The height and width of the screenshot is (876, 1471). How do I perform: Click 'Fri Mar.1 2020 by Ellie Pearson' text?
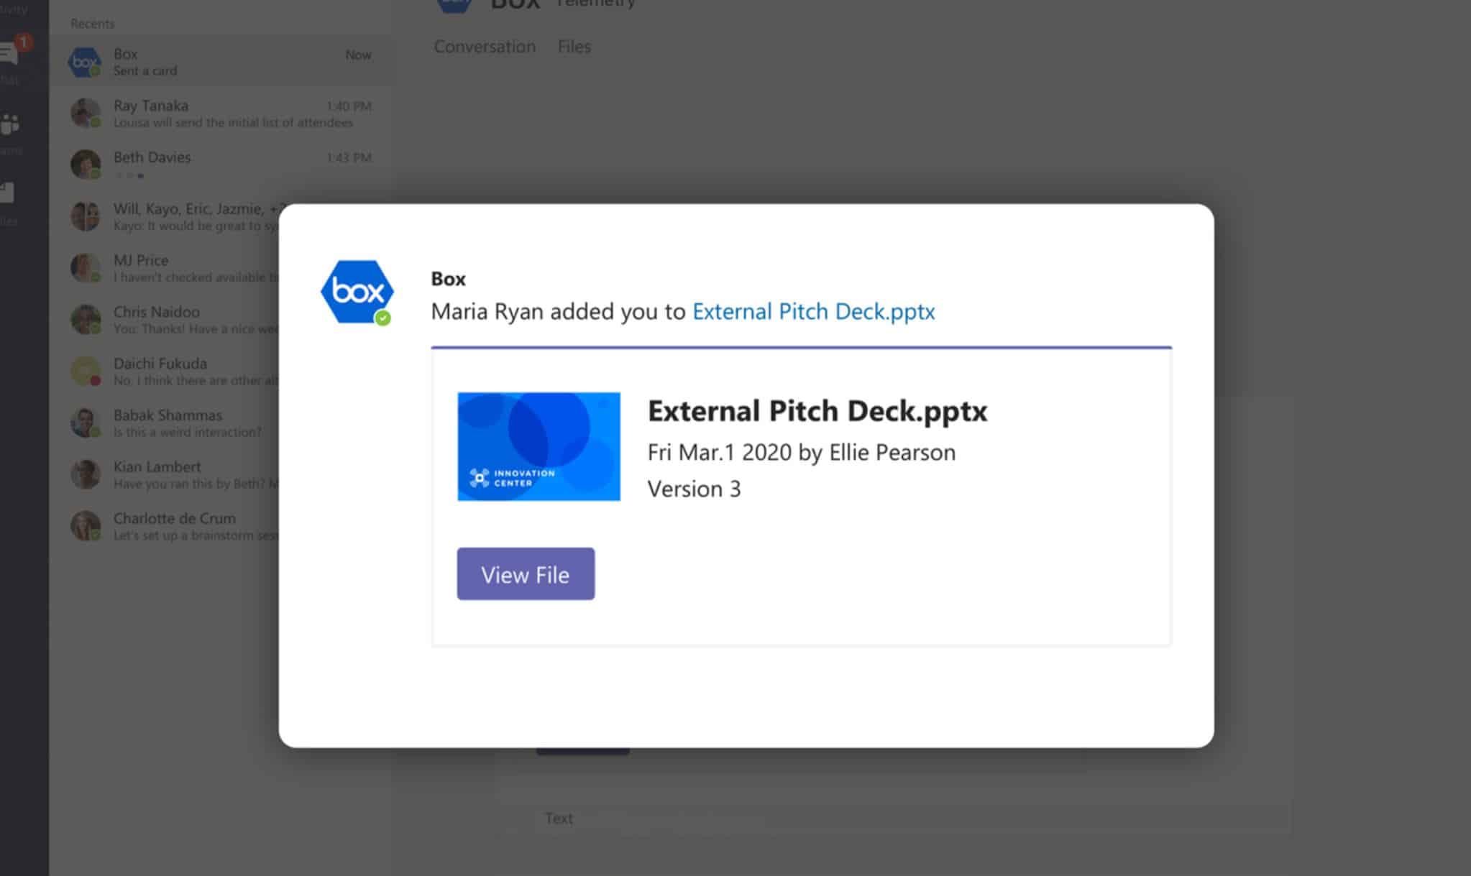[802, 453]
